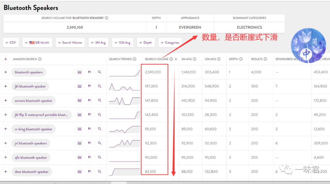
Task: Select the jbl bluetooth speaker keyword pill
Action: tap(30, 86)
